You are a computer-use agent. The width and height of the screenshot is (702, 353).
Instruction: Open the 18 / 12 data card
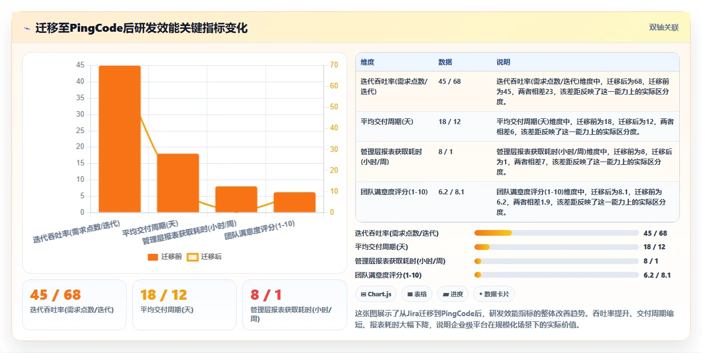click(184, 304)
